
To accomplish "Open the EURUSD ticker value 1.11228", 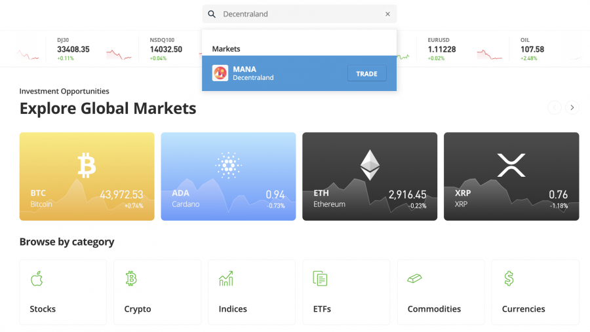I will [x=442, y=49].
